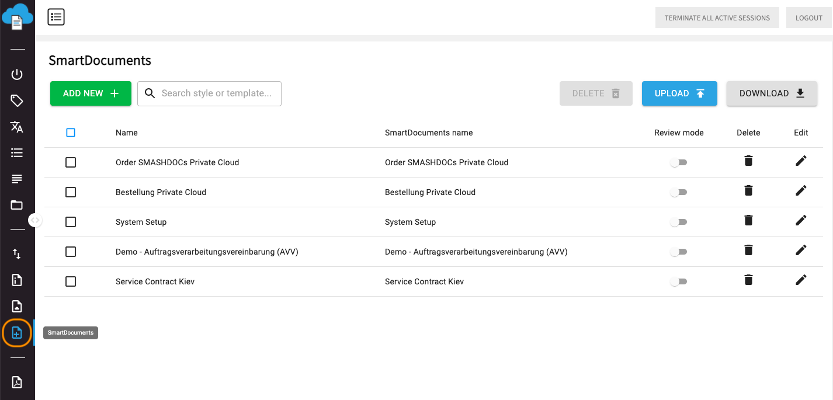The image size is (833, 400).
Task: Enable review mode for Demo AVV document
Action: [678, 252]
